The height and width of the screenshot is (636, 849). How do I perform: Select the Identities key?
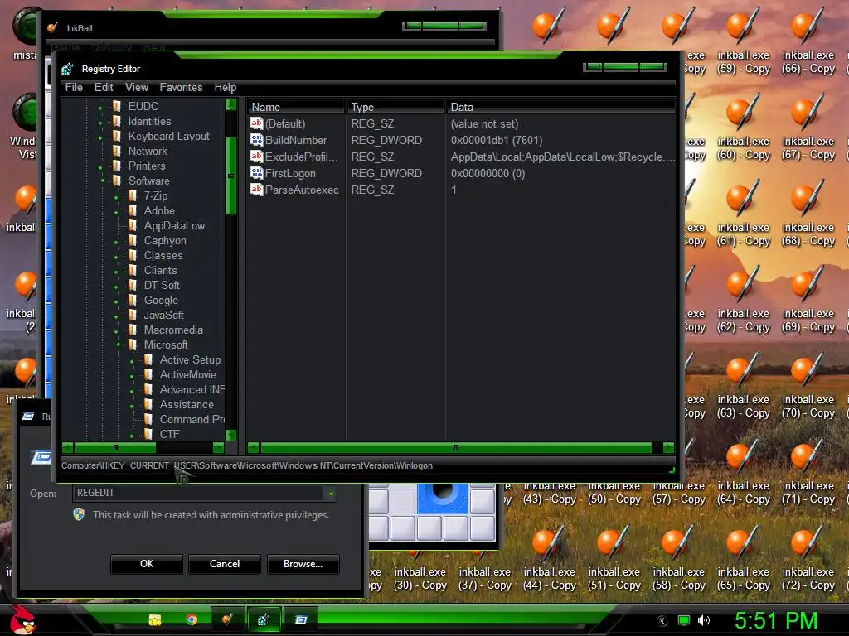pyautogui.click(x=149, y=121)
